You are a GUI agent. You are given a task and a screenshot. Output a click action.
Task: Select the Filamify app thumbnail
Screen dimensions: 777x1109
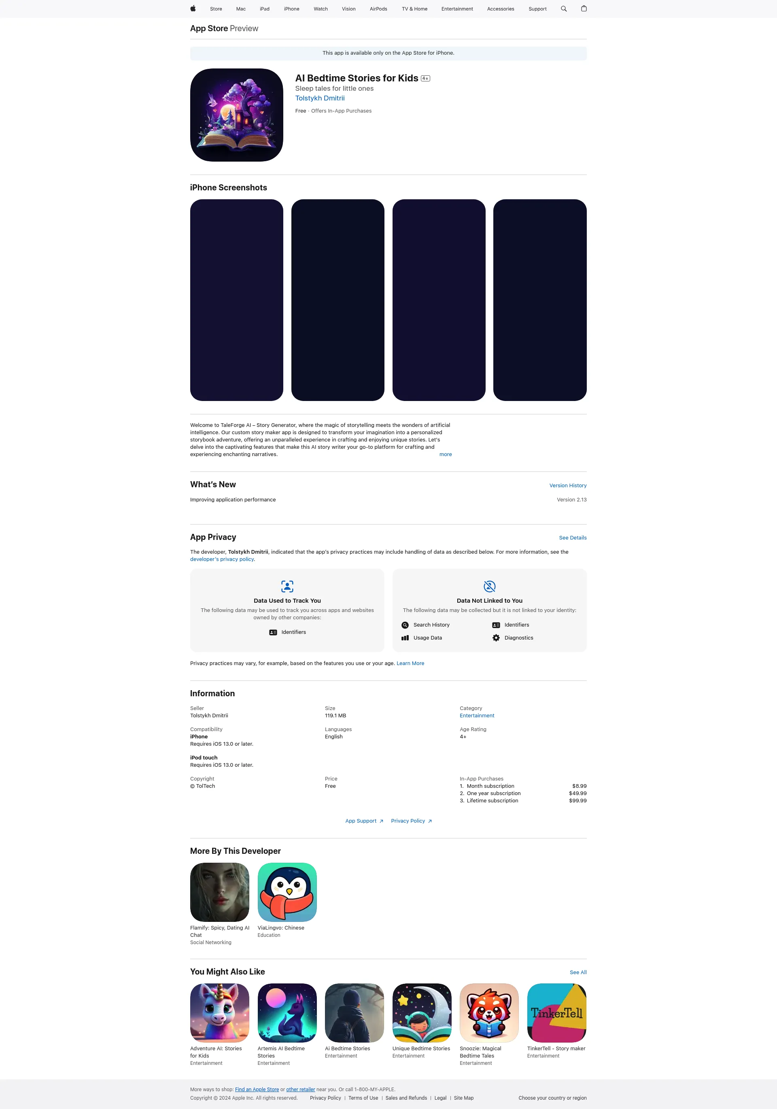220,891
